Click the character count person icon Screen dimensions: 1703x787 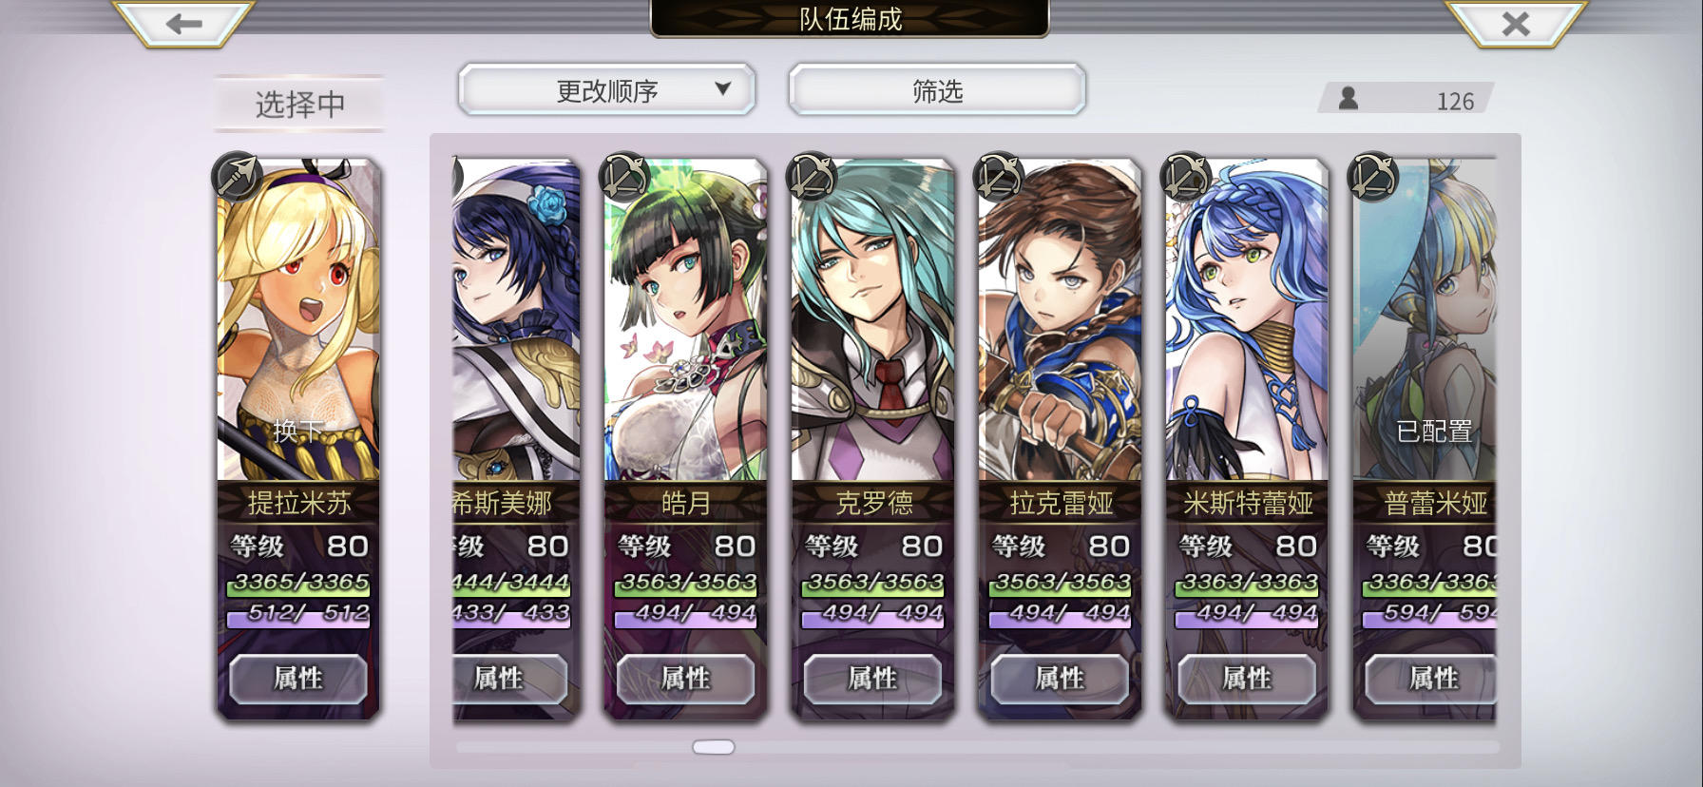point(1349,98)
